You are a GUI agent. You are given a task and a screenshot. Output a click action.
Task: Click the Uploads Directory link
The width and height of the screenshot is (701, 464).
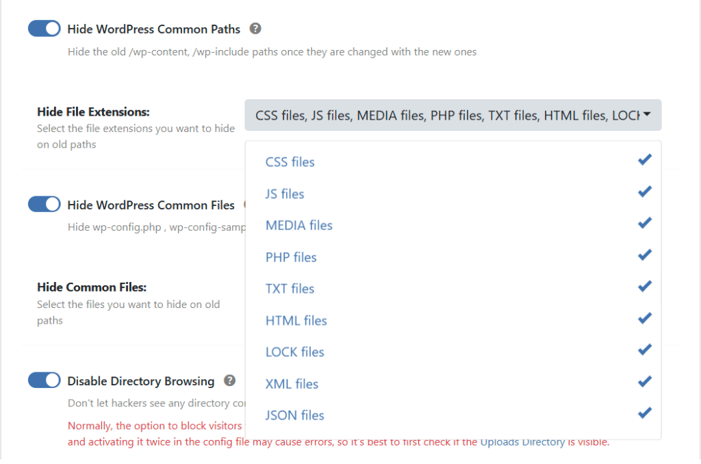[522, 441]
